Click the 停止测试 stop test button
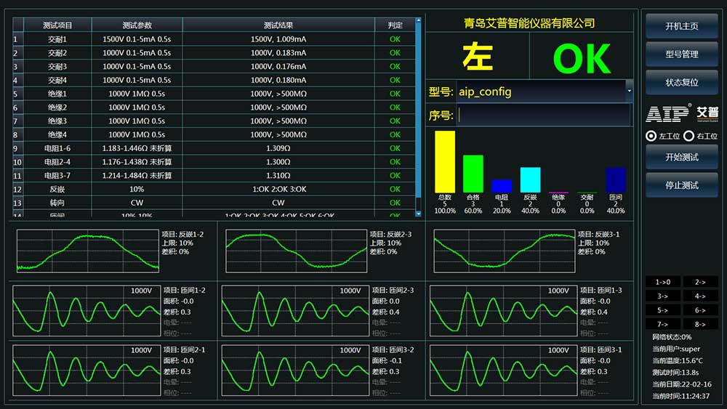 tap(681, 185)
